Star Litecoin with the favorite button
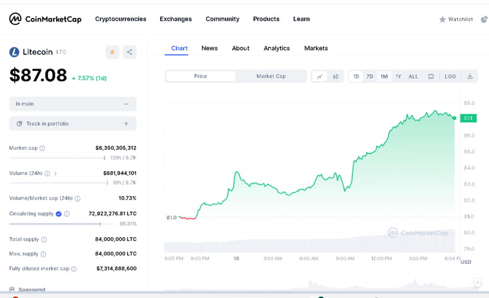 tap(112, 52)
